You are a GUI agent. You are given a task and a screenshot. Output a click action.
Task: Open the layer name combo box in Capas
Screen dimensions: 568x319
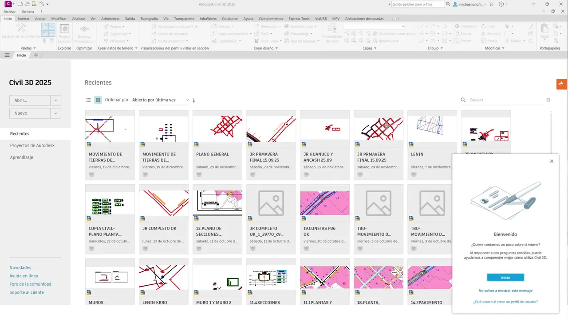click(x=375, y=26)
